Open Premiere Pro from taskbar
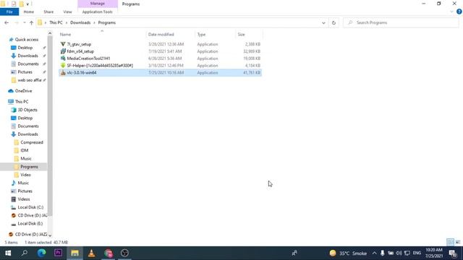This screenshot has height=260, width=463. 58,253
